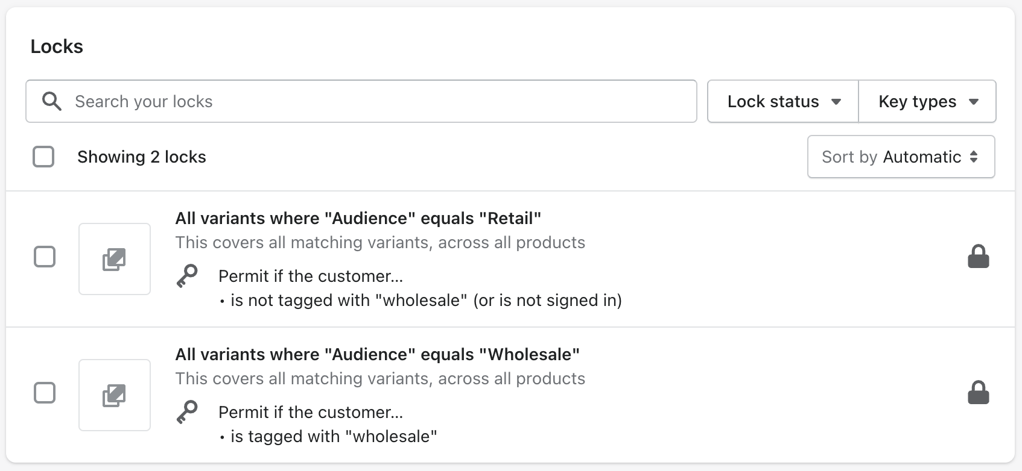Viewport: 1022px width, 471px height.
Task: Click the key icon under the Retail lock
Action: (187, 276)
